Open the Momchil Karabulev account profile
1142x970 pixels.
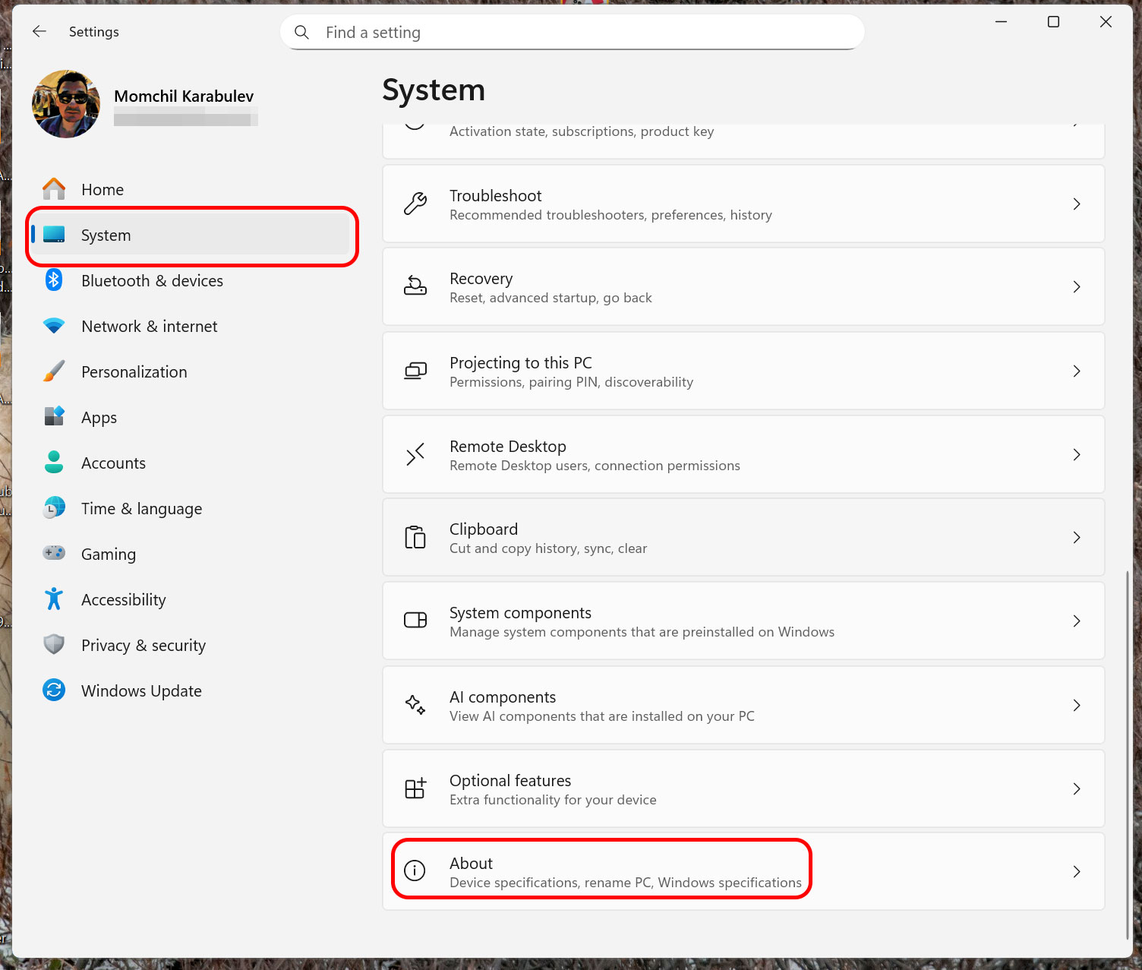(x=144, y=104)
